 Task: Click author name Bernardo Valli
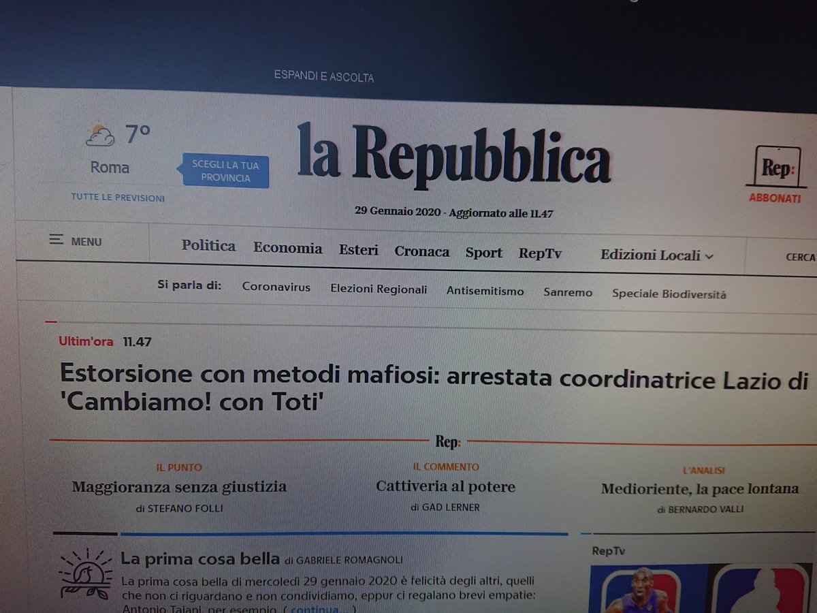pos(706,509)
